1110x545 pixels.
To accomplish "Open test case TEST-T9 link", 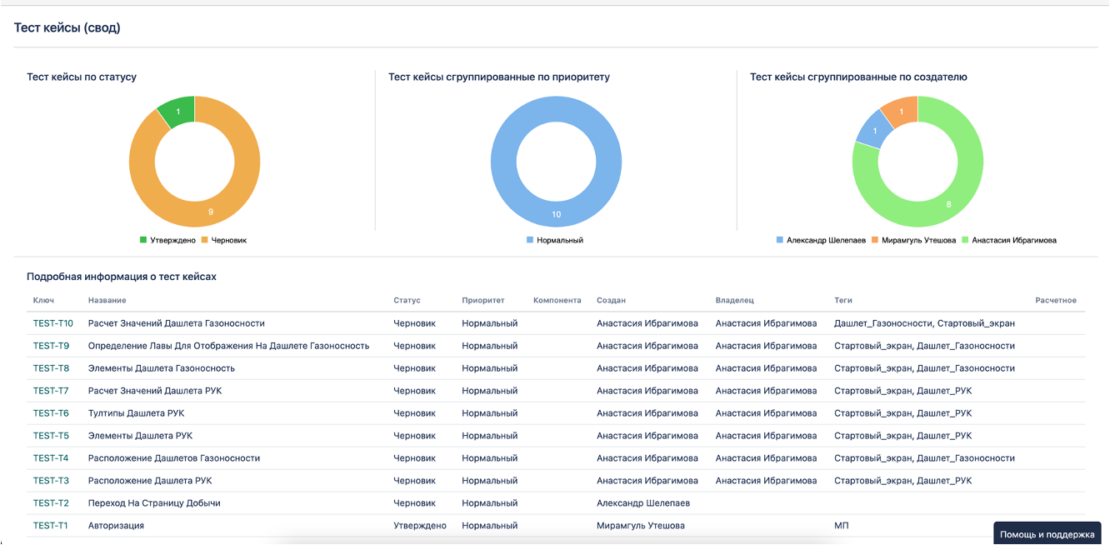I will tap(51, 346).
